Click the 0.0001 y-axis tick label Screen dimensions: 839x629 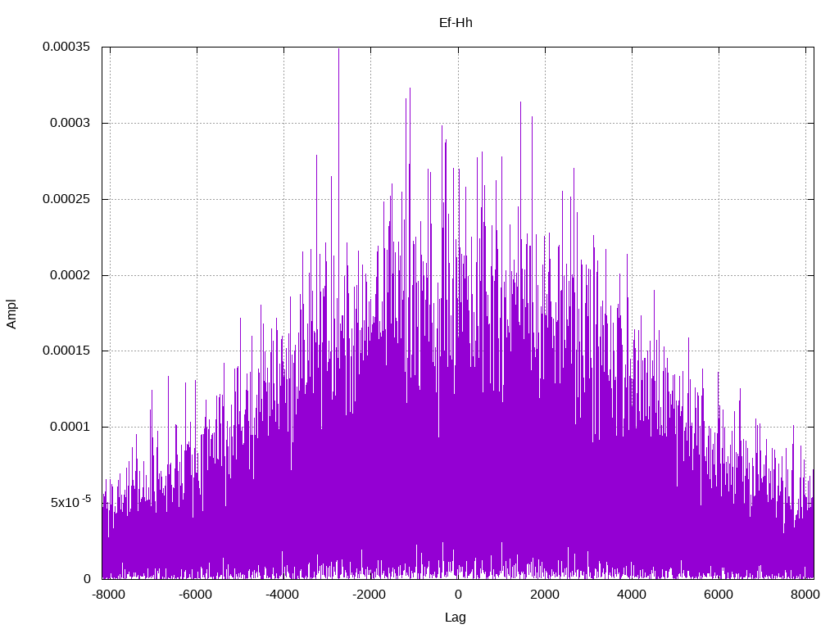click(x=70, y=427)
